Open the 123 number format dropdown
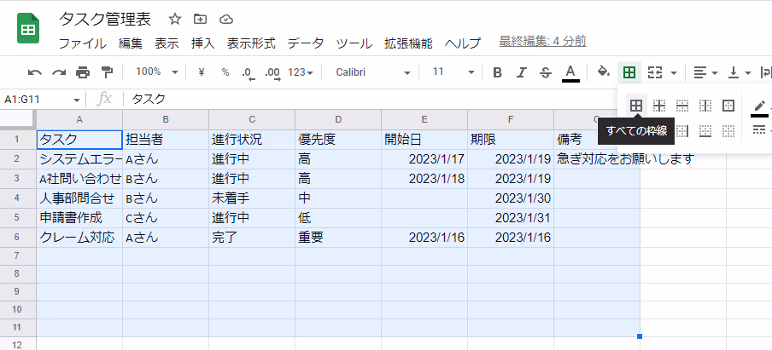772x350 pixels. (301, 72)
